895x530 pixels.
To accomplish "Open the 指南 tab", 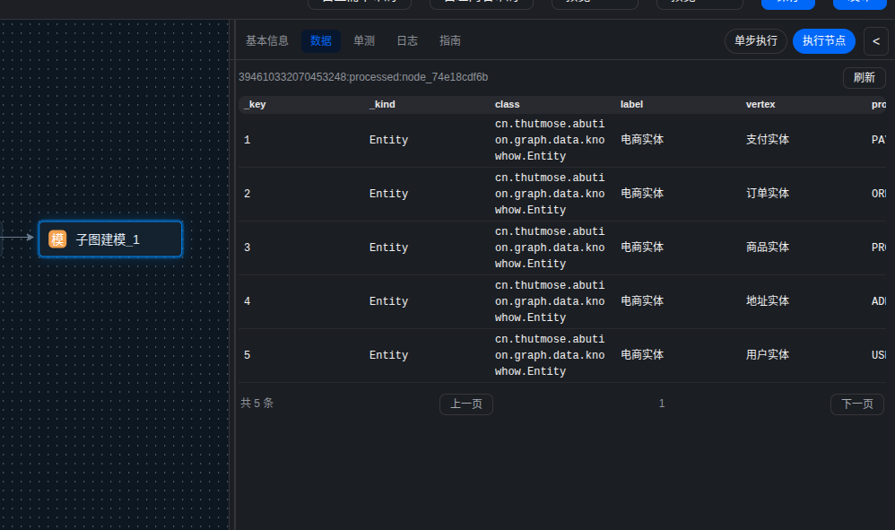I will pyautogui.click(x=450, y=40).
